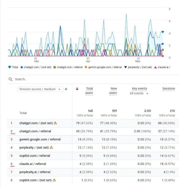Add a secondary dimension with the plus icon
The height and width of the screenshot is (187, 179).
pos(66,89)
